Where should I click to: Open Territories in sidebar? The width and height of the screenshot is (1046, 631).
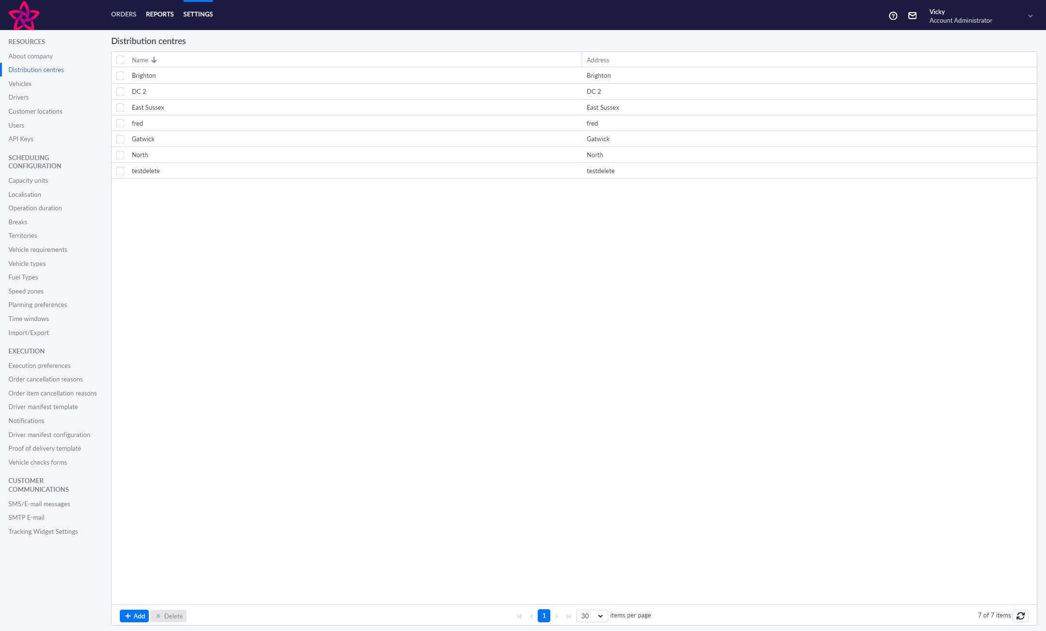tap(23, 236)
